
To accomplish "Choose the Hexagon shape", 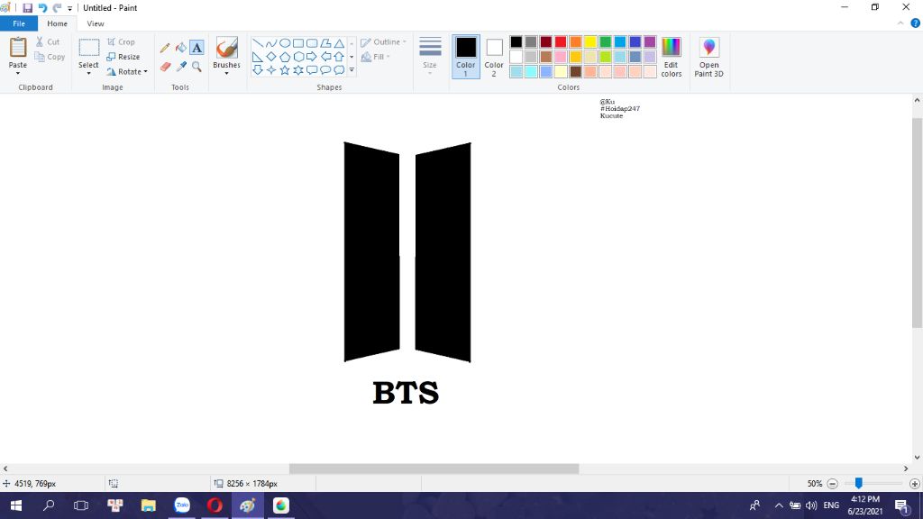I will (298, 57).
